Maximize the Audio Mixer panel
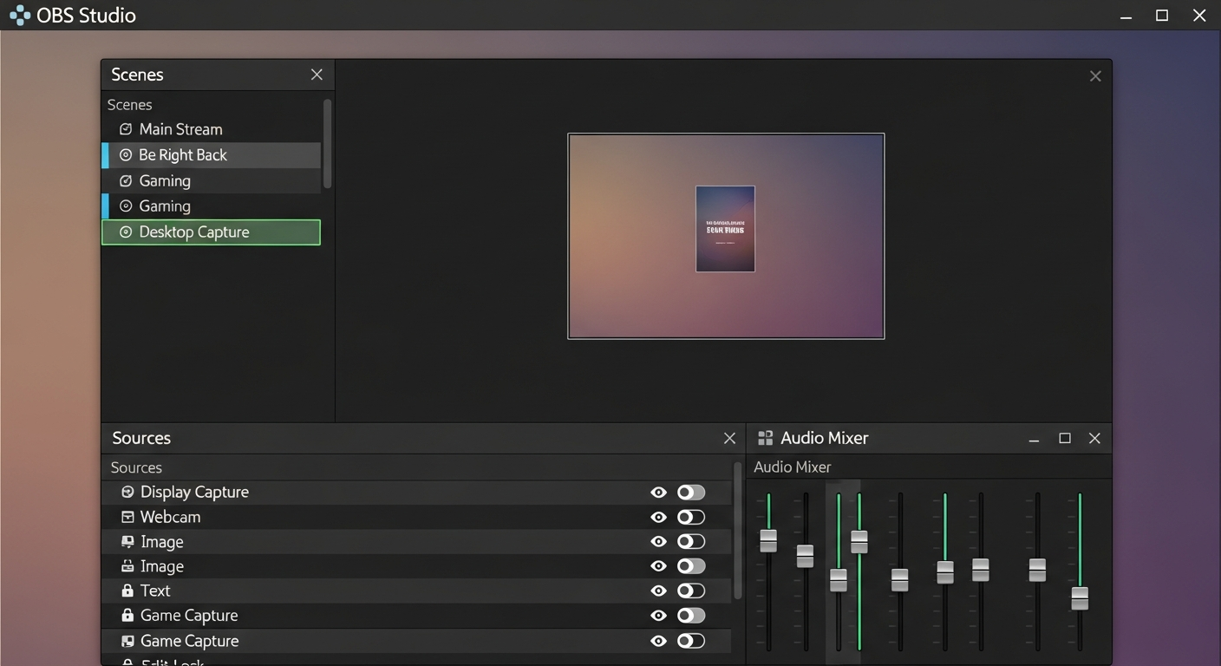 coord(1064,438)
